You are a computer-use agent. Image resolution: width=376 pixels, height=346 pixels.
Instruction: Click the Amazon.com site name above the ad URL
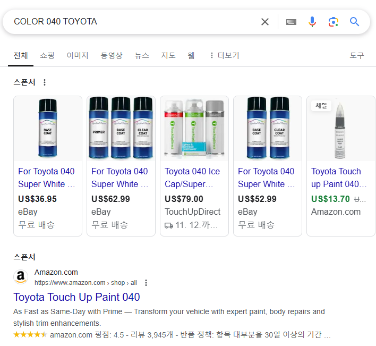[x=56, y=272]
